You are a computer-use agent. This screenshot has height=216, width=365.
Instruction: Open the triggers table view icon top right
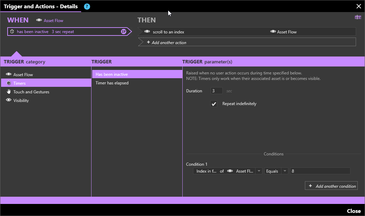pyautogui.click(x=358, y=17)
